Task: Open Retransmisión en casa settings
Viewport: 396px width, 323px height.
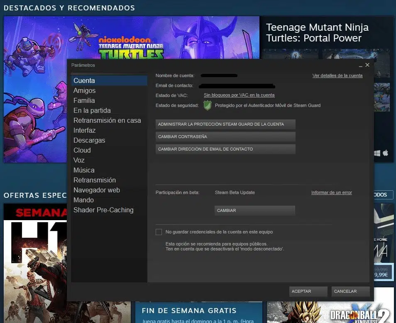Action: 107,120
